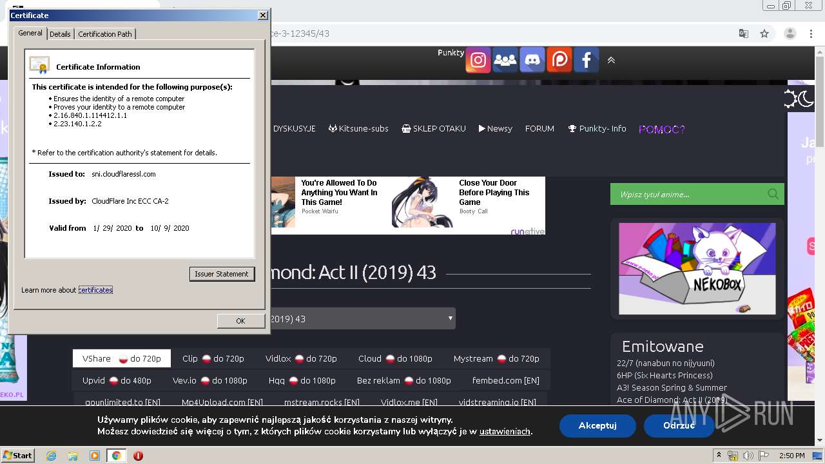Open '6HP (Six Hearts Princess)' in Emitowane list
The height and width of the screenshot is (464, 825).
click(x=665, y=375)
